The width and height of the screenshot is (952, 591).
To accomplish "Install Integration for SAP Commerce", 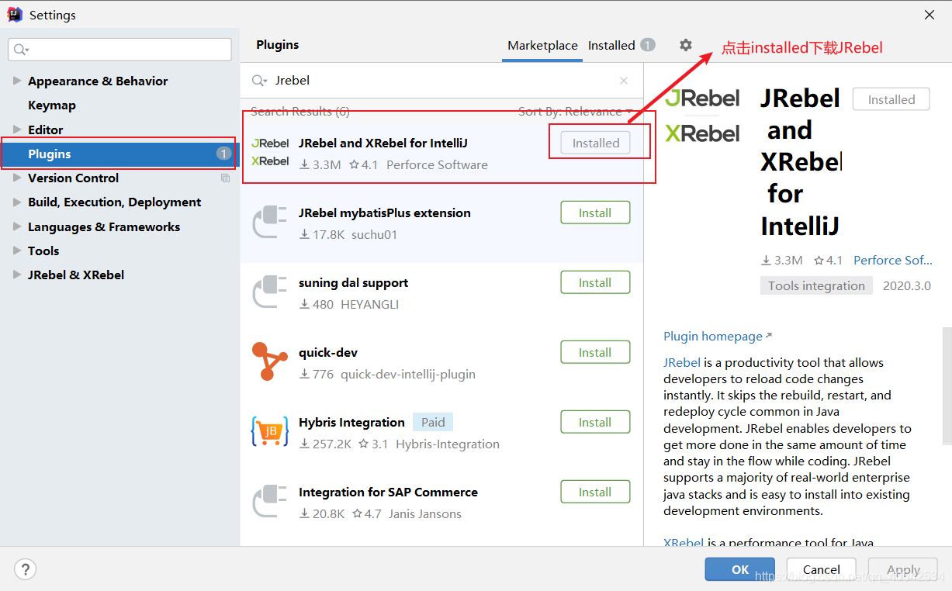I will pyautogui.click(x=595, y=492).
